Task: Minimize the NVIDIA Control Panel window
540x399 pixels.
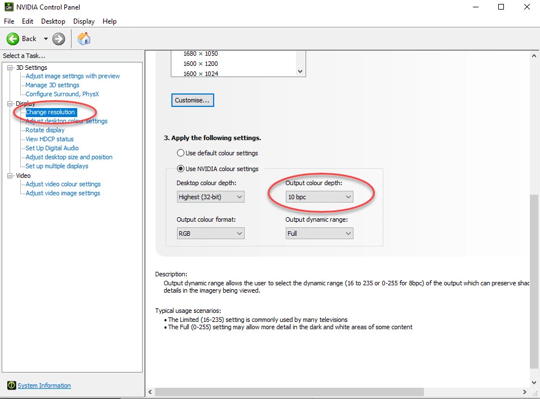Action: click(x=476, y=7)
